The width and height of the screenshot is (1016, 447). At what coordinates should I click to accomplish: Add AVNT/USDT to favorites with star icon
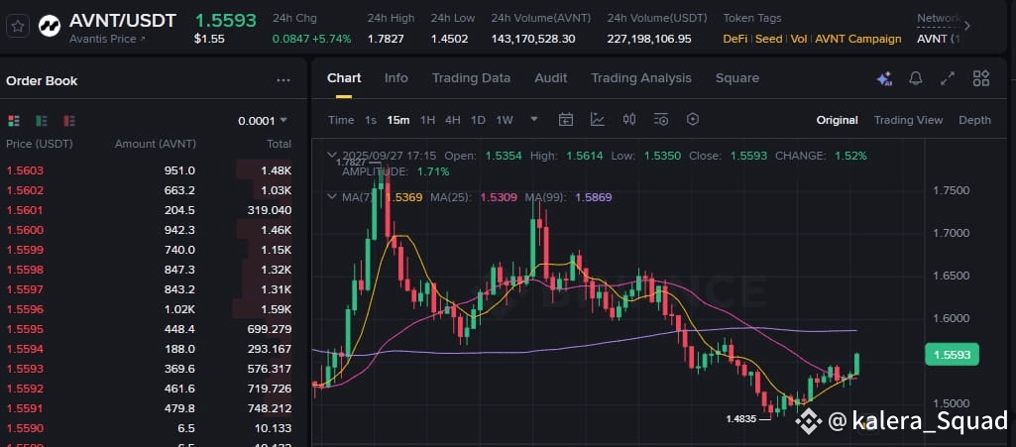coord(18,26)
